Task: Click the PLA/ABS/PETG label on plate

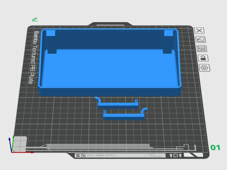Action: tap(101, 155)
